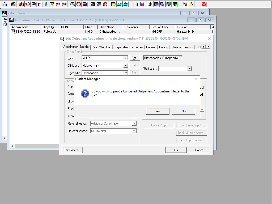
Task: Click the masked surgeon toolbar icon
Action: point(46,4)
